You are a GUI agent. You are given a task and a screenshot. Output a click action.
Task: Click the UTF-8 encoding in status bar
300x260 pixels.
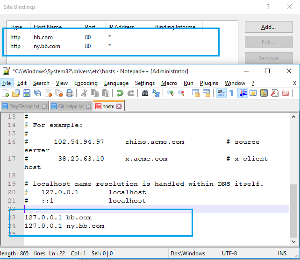pos(229,253)
